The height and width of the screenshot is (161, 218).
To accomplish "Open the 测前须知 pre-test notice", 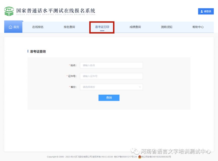I will pos(166,27).
